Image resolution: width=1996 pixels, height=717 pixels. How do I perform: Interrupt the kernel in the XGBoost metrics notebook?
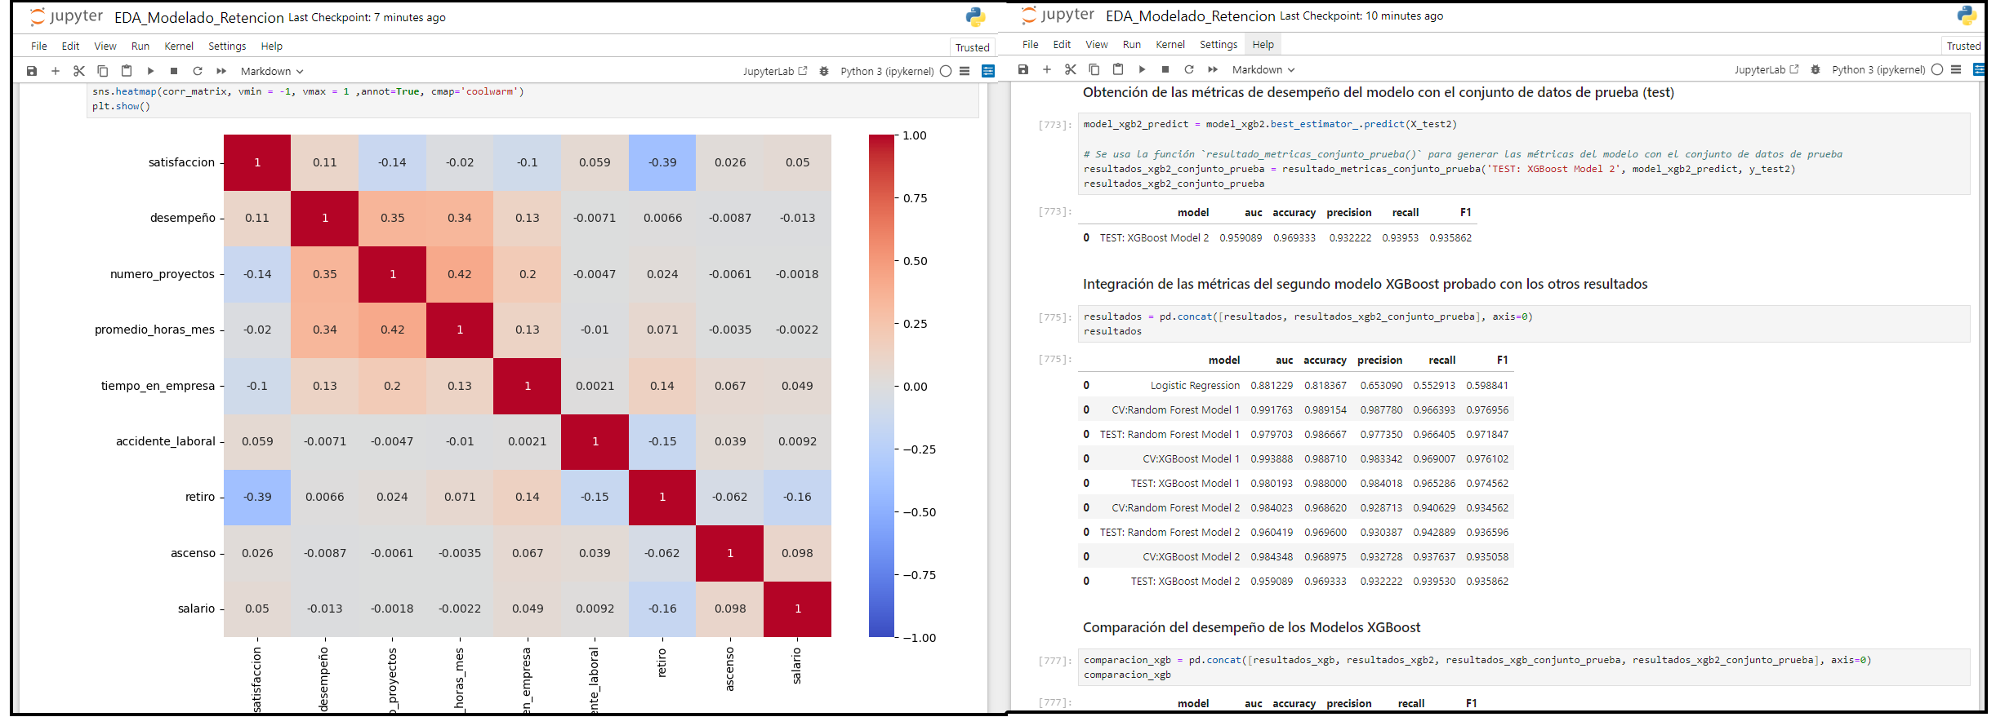click(x=1165, y=69)
